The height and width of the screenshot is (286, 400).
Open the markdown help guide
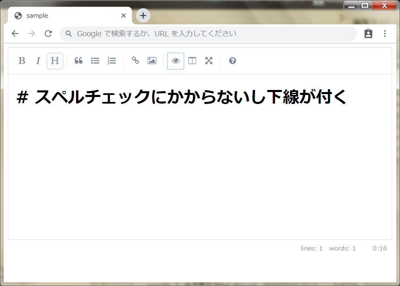coord(232,61)
